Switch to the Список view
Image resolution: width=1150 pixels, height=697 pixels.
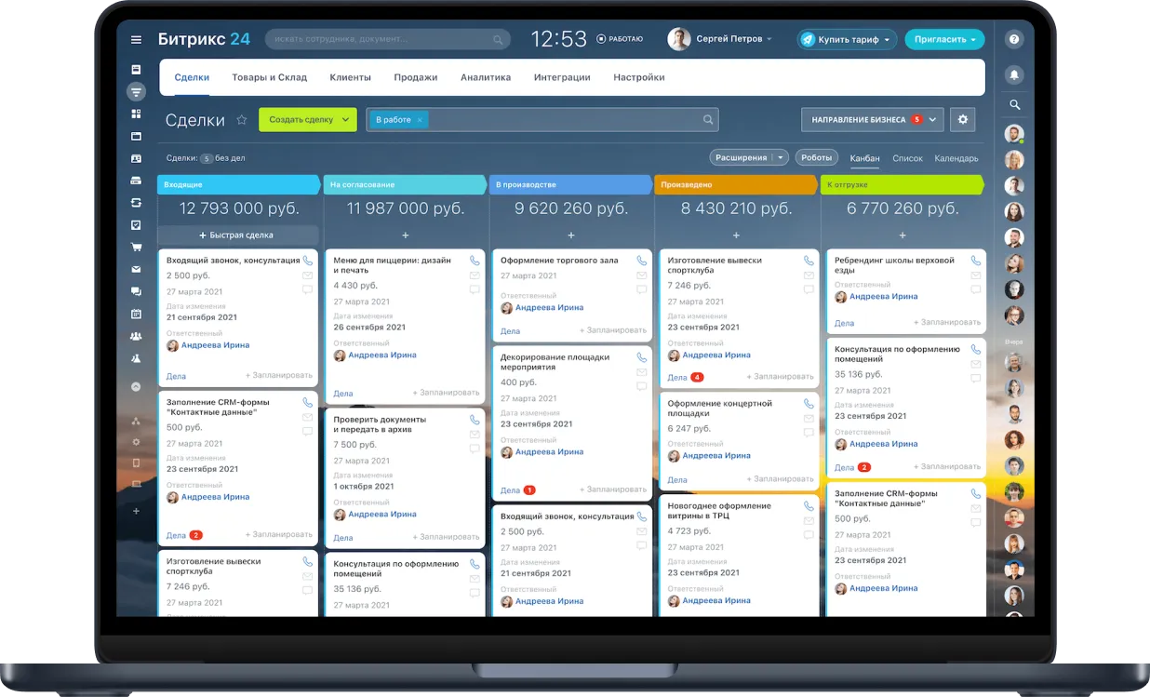[907, 158]
